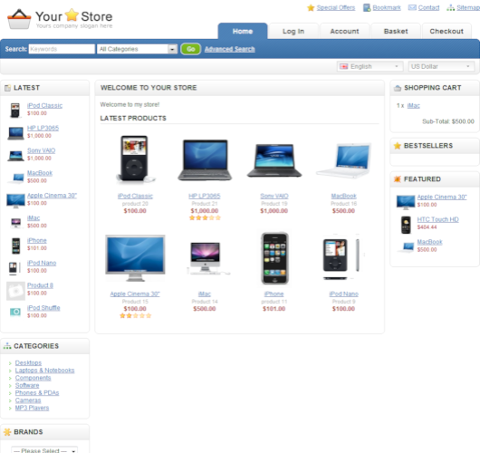Open the Brands Please Select dropdown
Screen dimensions: 480x453
coord(44,450)
